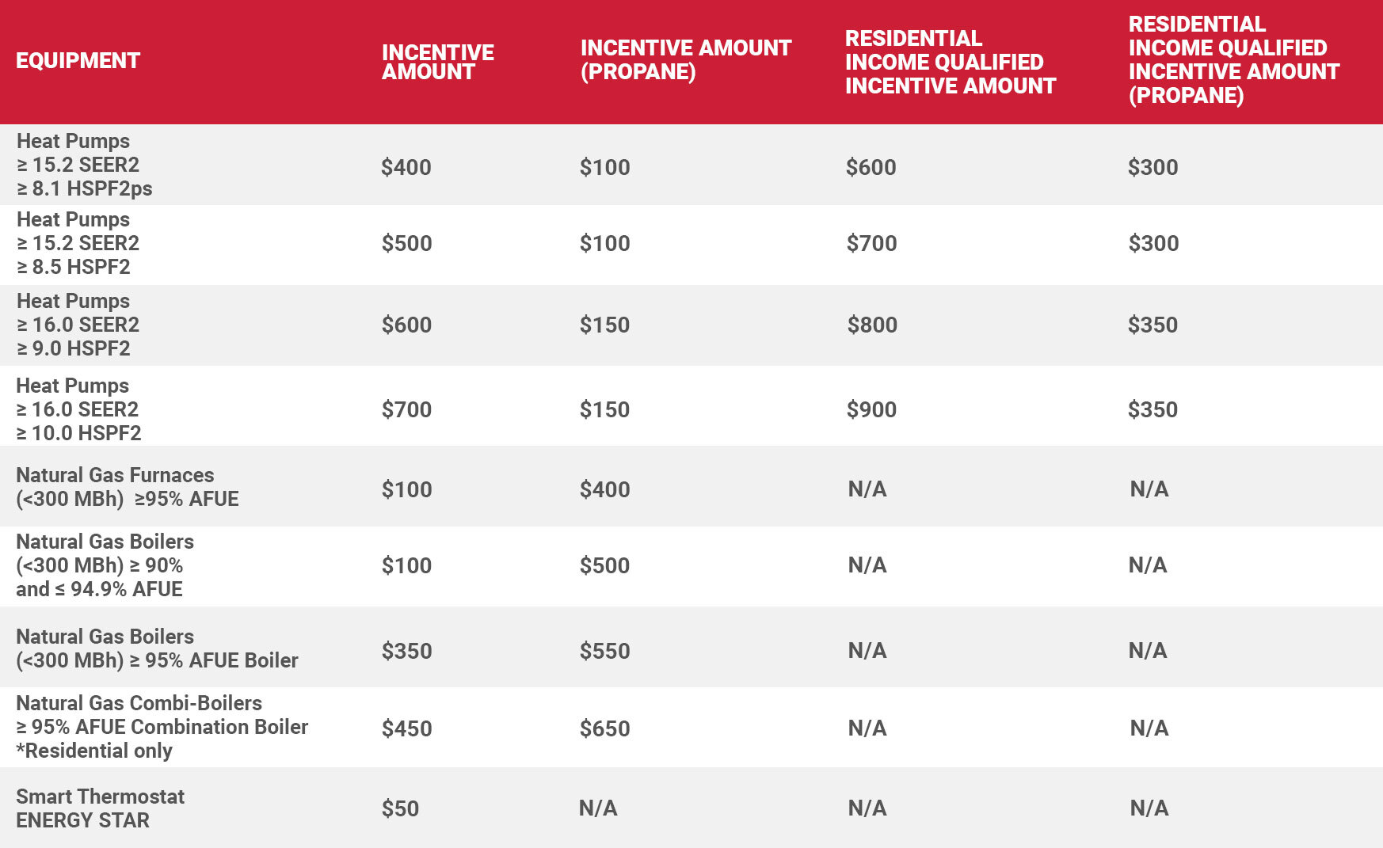Select the INCENTIVE AMOUNT column header

pyautogui.click(x=437, y=62)
